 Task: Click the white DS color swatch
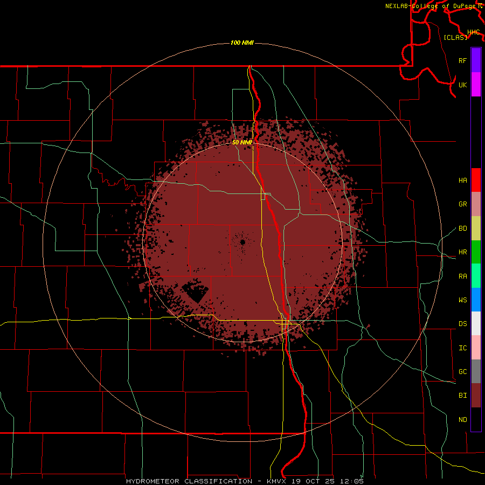coord(476,323)
